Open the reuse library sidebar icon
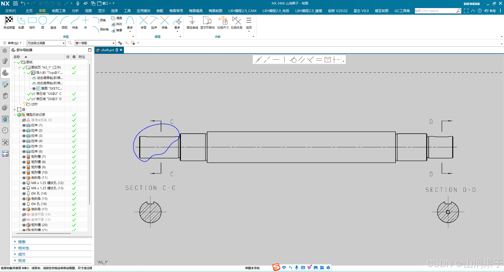504x272 pixels. 5,96
